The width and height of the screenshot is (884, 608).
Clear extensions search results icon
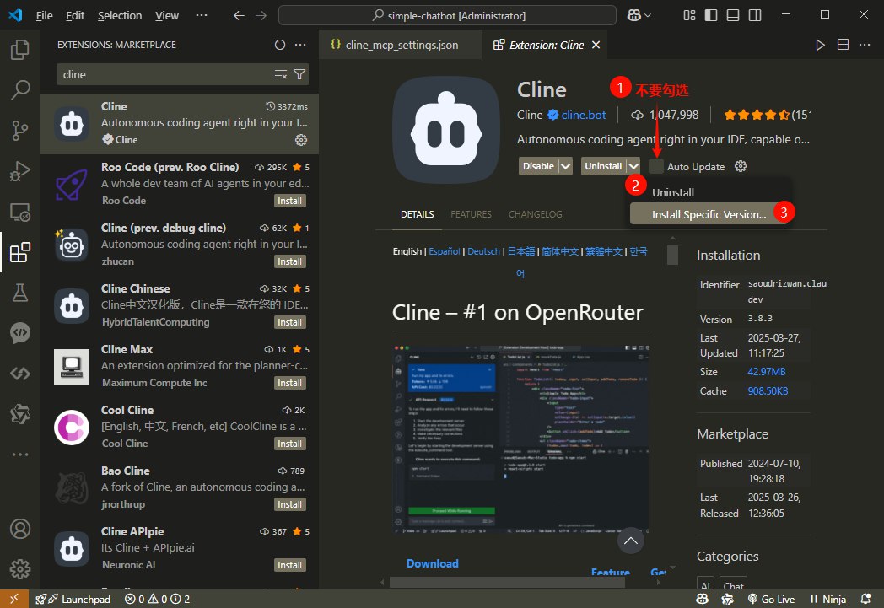click(281, 74)
